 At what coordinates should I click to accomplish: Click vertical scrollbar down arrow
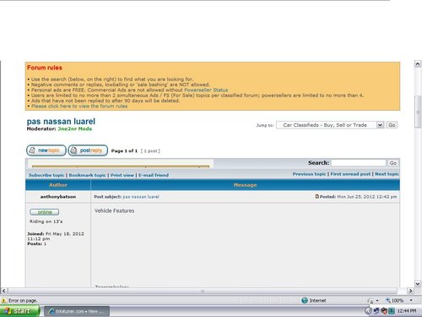click(x=418, y=283)
